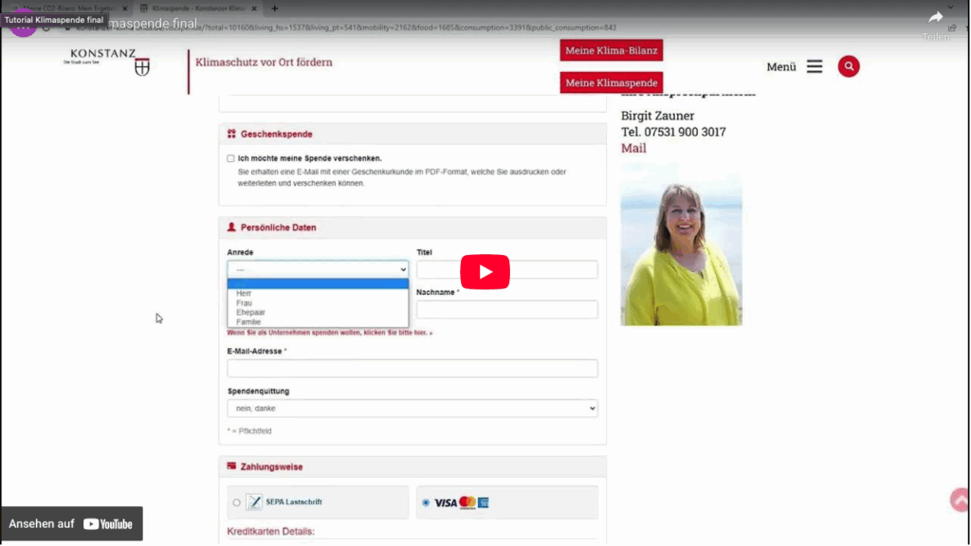Open the Spendenquittung dropdown

[412, 409]
